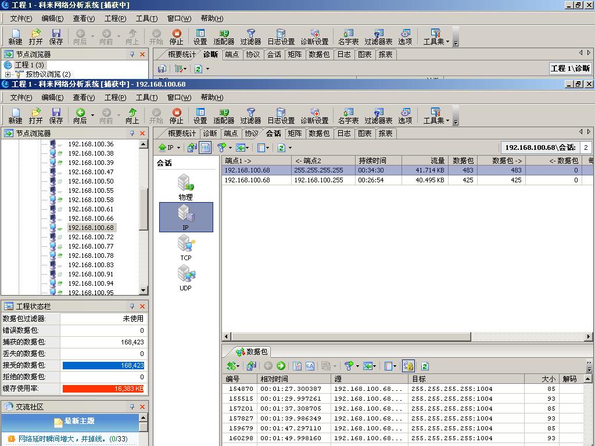The height and width of the screenshot is (446, 595).
Task: Switch to 矩阵 tab in the 192.168.100.68 window
Action: [x=295, y=133]
